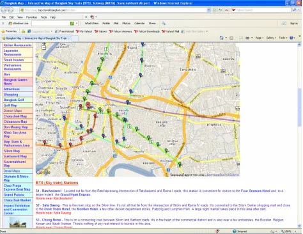Click Sign in on Windows Live toolbar
303x234 pixels.
coord(294,24)
